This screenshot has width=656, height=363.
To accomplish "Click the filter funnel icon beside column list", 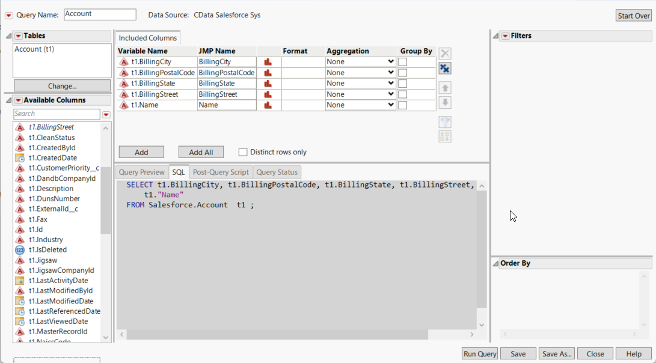I will point(444,122).
